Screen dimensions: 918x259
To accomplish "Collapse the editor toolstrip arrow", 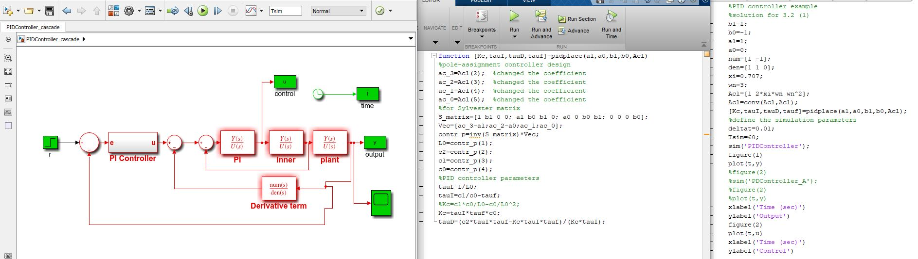I will [703, 44].
